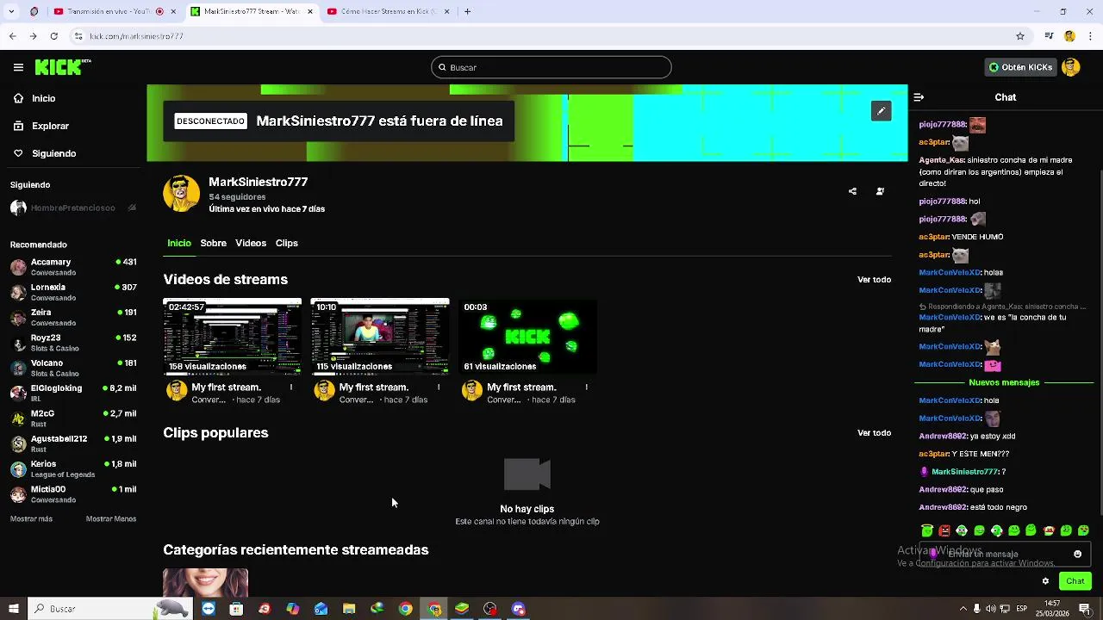Insert the last emote in the quick emote row
The width and height of the screenshot is (1103, 620).
tap(1083, 530)
